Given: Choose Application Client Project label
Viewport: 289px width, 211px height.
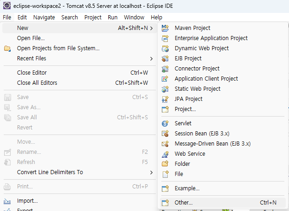Looking at the screenshot, I should click(206, 79).
